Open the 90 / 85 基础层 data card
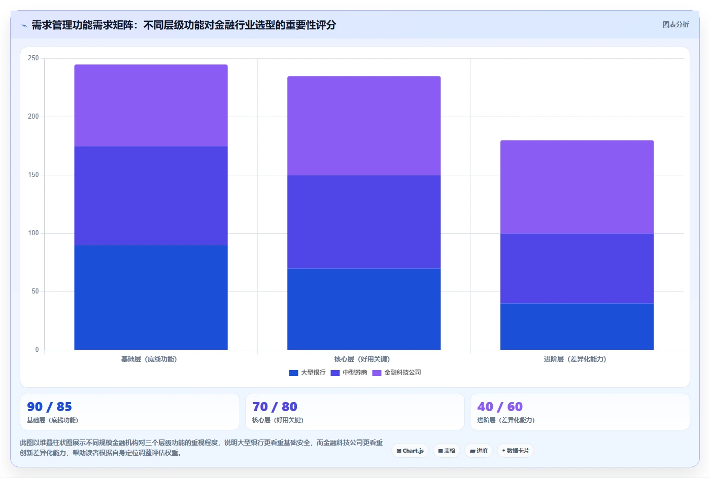710x478 pixels. [130, 412]
